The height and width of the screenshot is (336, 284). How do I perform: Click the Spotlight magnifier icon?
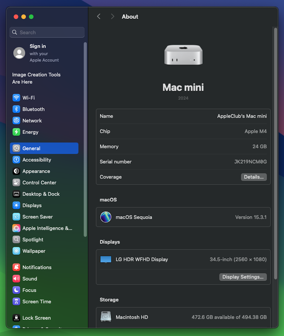pos(16,239)
